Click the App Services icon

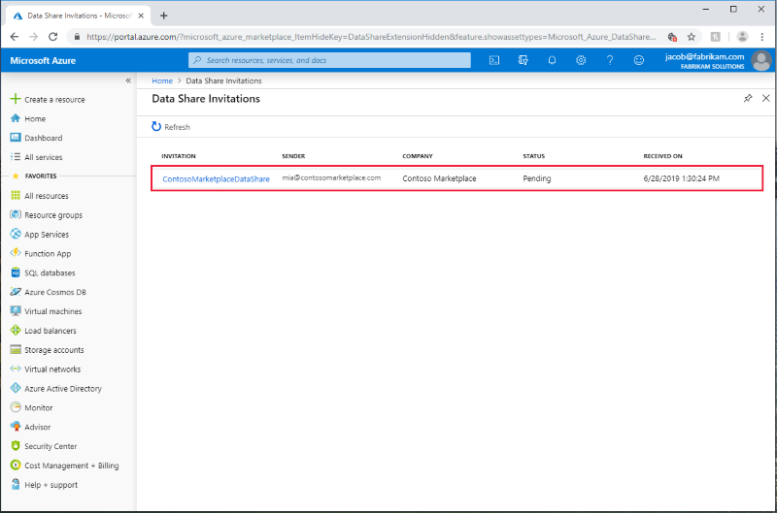pos(16,234)
